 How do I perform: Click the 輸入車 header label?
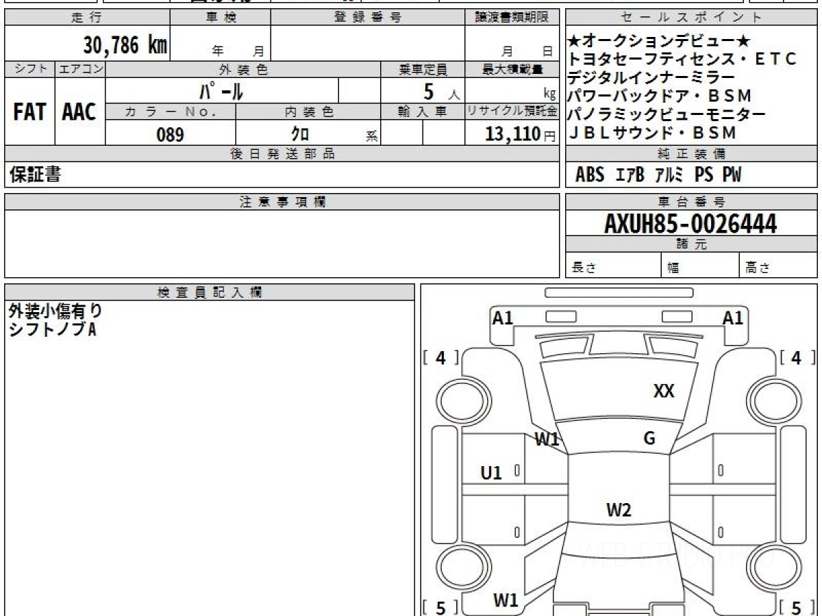click(x=423, y=112)
